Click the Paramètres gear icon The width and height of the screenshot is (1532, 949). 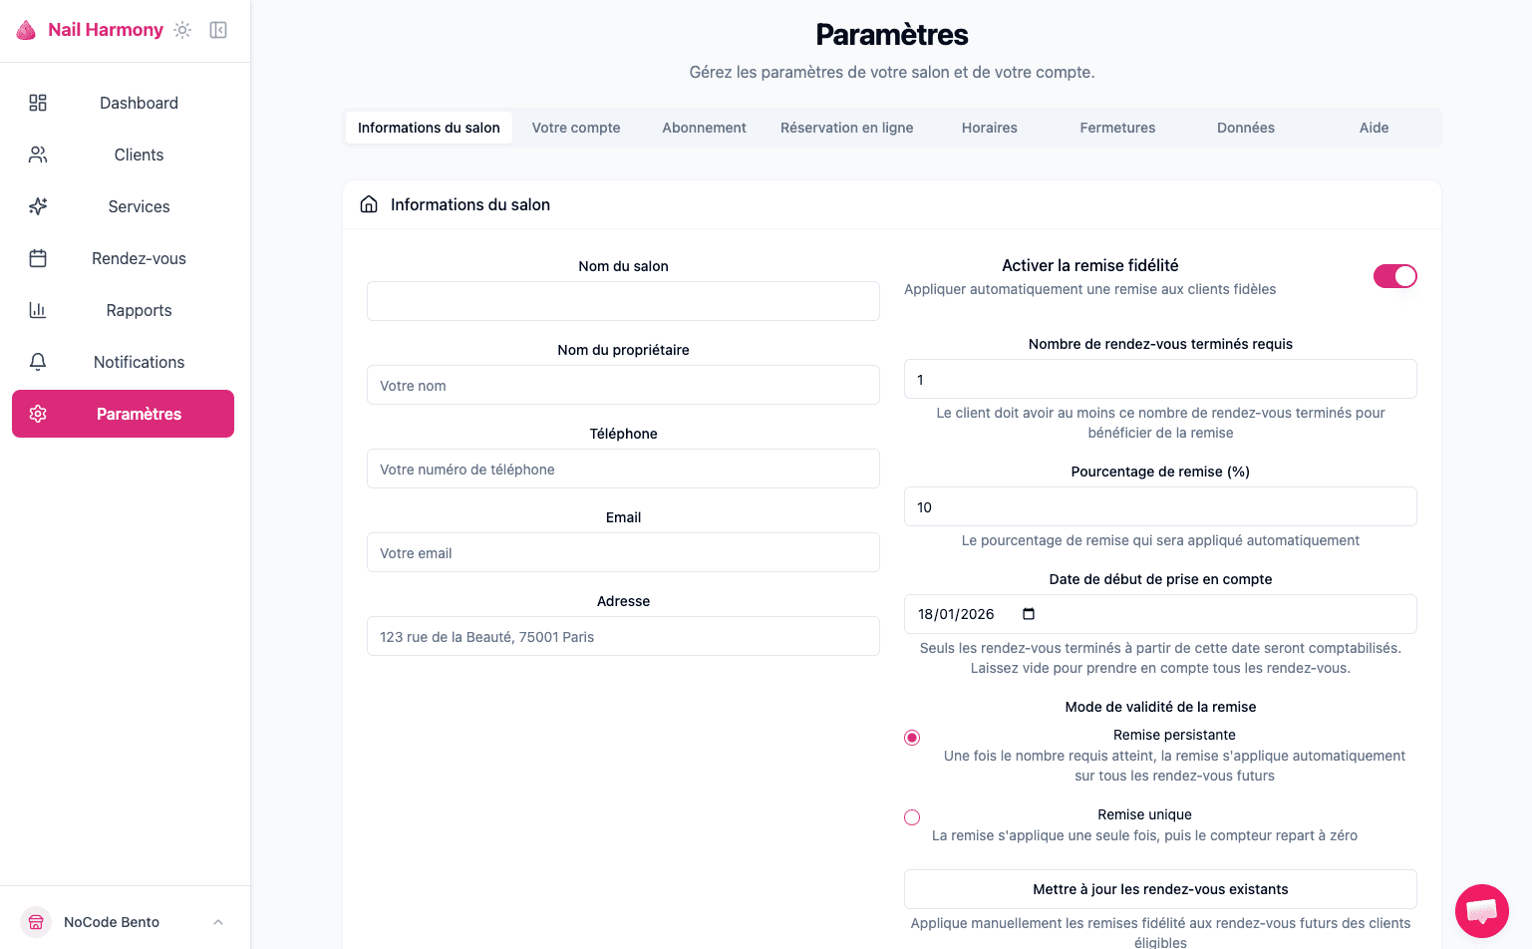click(37, 414)
